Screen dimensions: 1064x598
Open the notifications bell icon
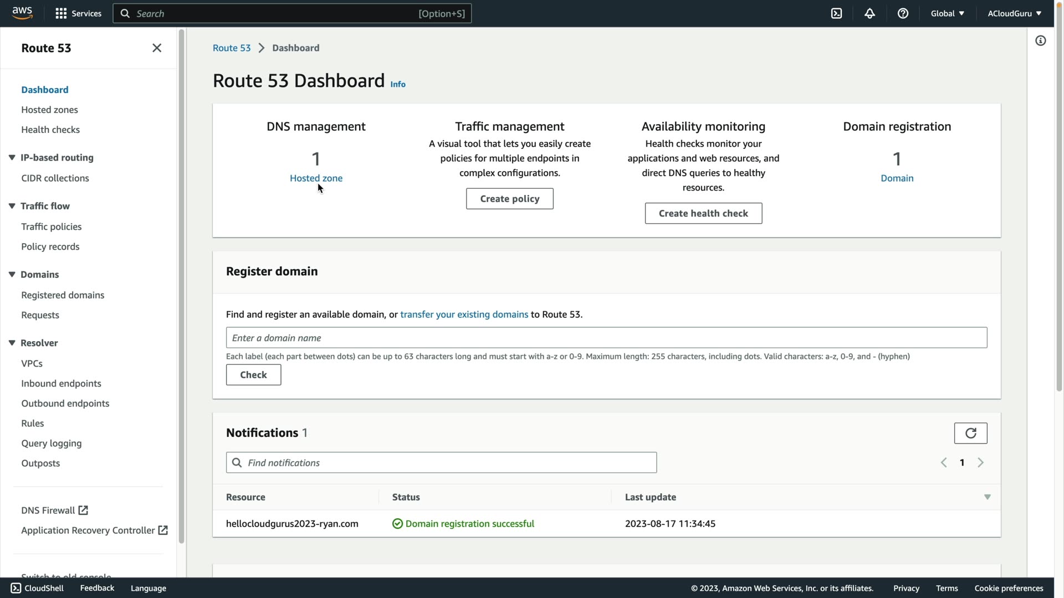tap(869, 13)
